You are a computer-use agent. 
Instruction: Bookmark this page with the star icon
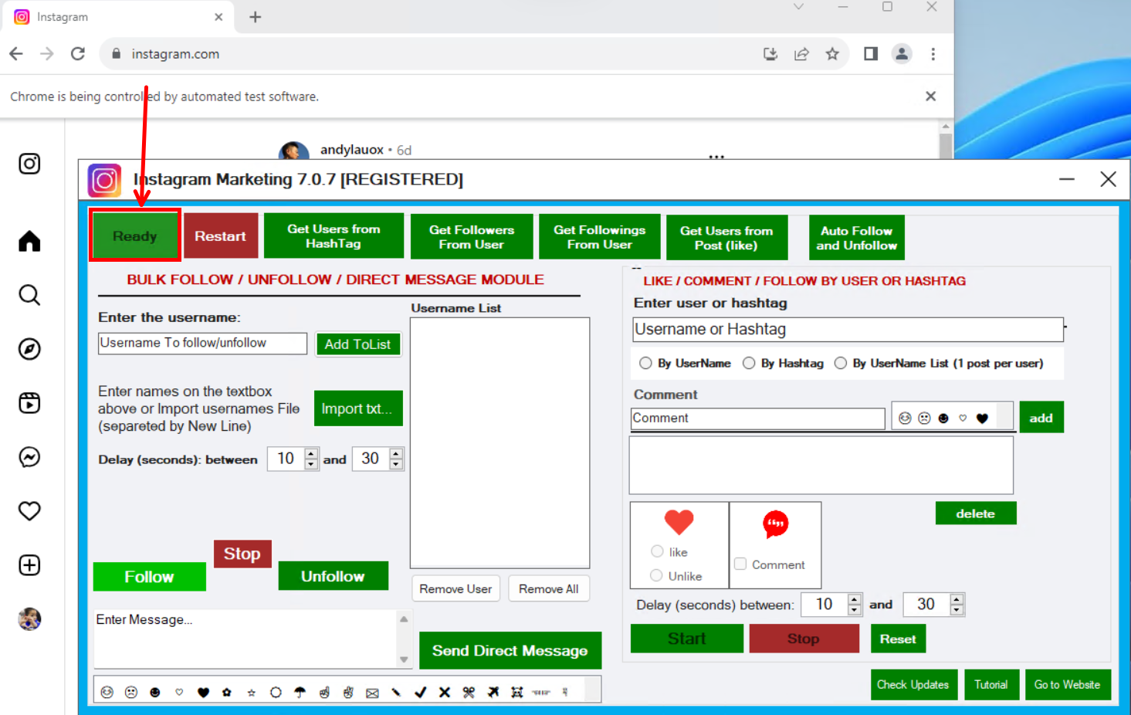click(x=832, y=54)
